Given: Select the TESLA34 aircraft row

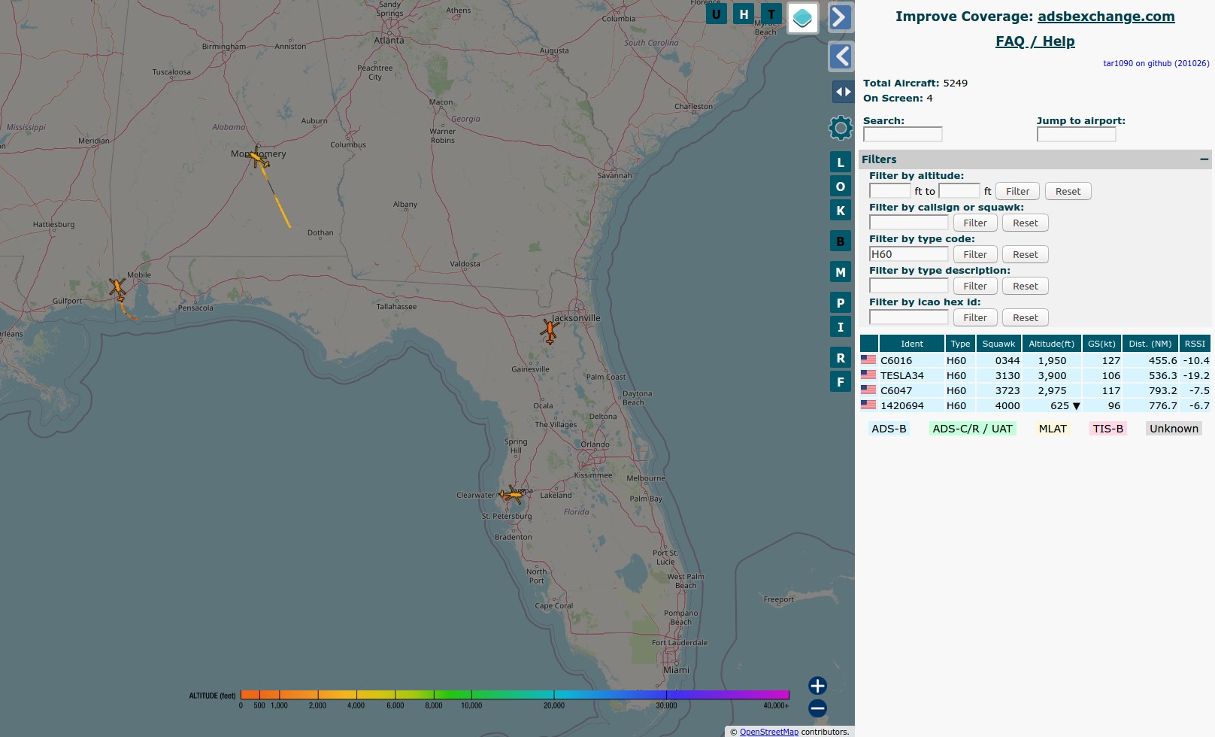Looking at the screenshot, I should coord(1035,375).
